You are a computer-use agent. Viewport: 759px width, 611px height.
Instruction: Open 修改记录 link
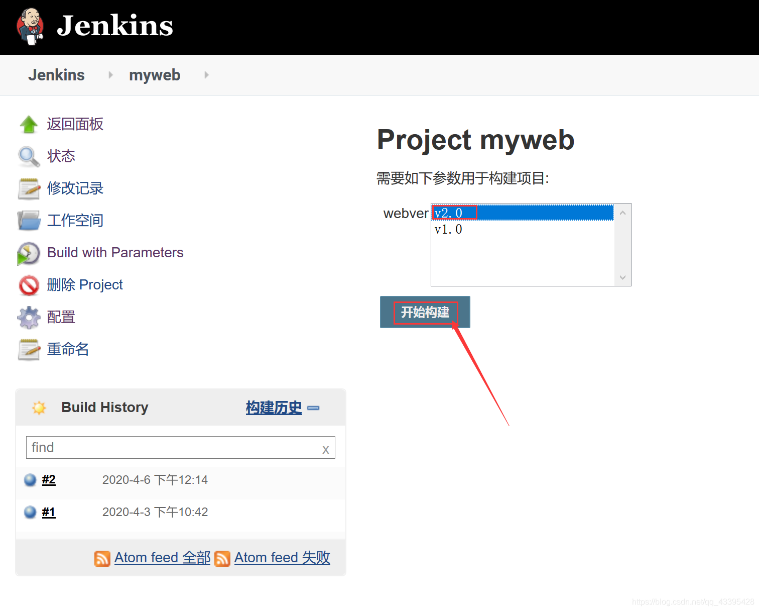(75, 188)
